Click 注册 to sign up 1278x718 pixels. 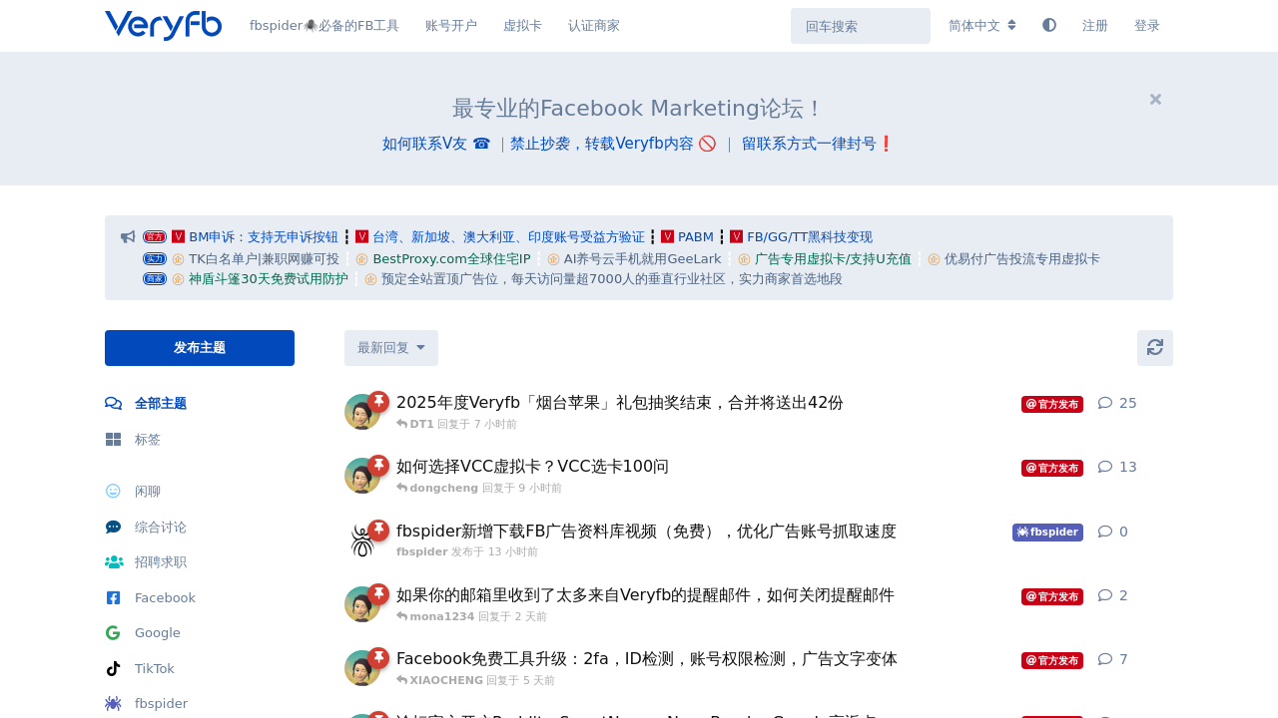(1095, 26)
